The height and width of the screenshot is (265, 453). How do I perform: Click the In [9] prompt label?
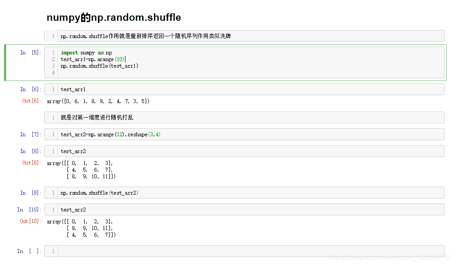click(31, 192)
